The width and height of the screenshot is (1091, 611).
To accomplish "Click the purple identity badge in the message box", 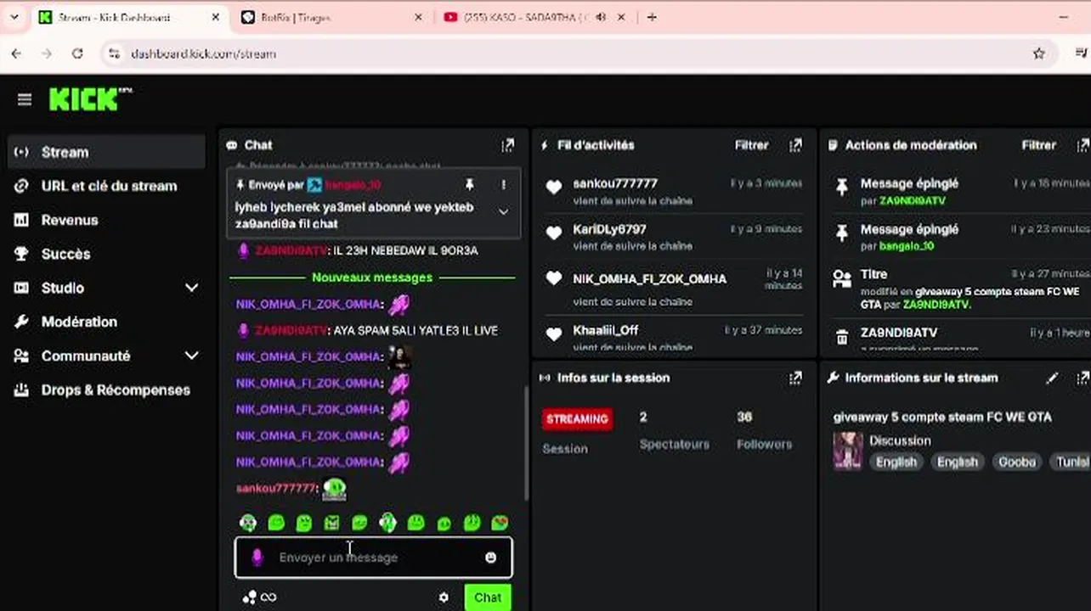I will coord(257,558).
